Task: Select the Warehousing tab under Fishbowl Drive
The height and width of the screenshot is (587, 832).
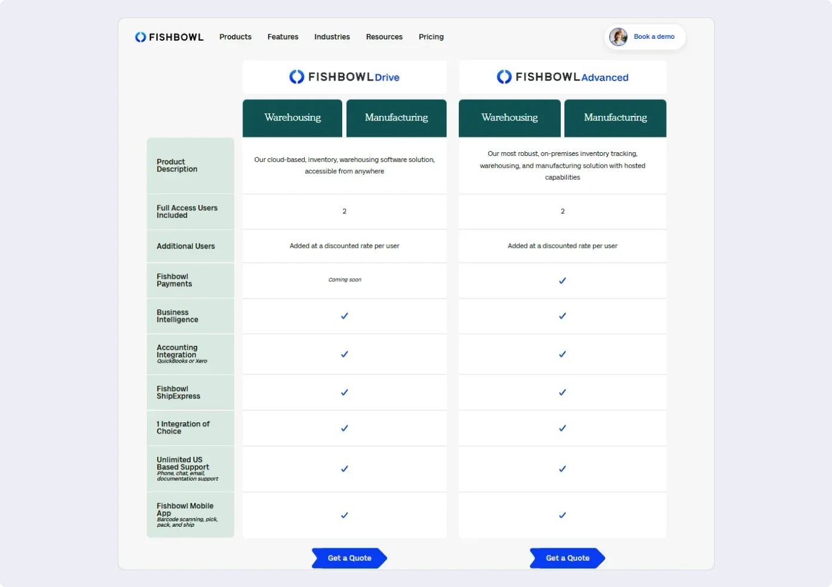Action: pos(293,118)
